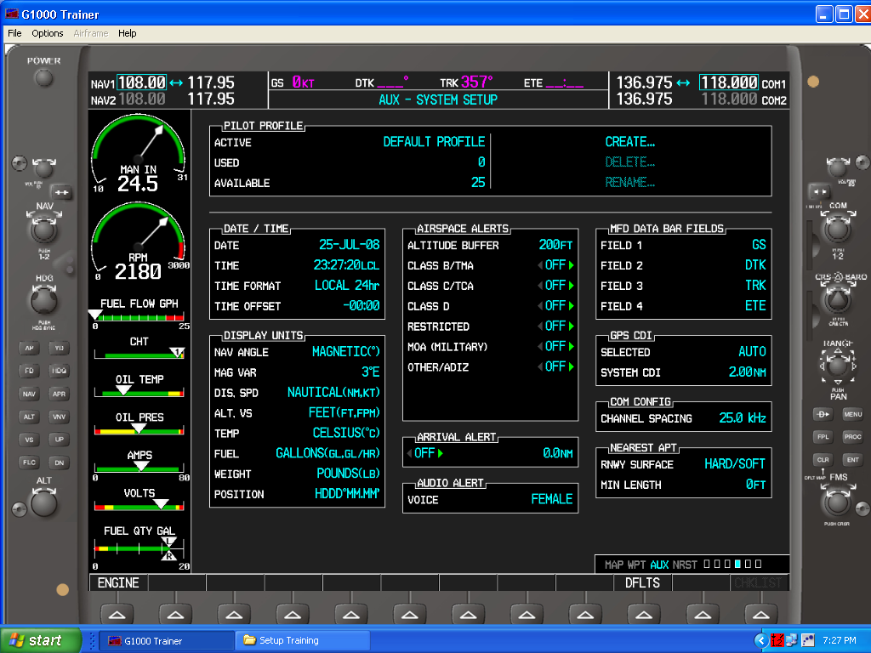Select CREATE to add a pilot profile
The height and width of the screenshot is (653, 871).
629,142
